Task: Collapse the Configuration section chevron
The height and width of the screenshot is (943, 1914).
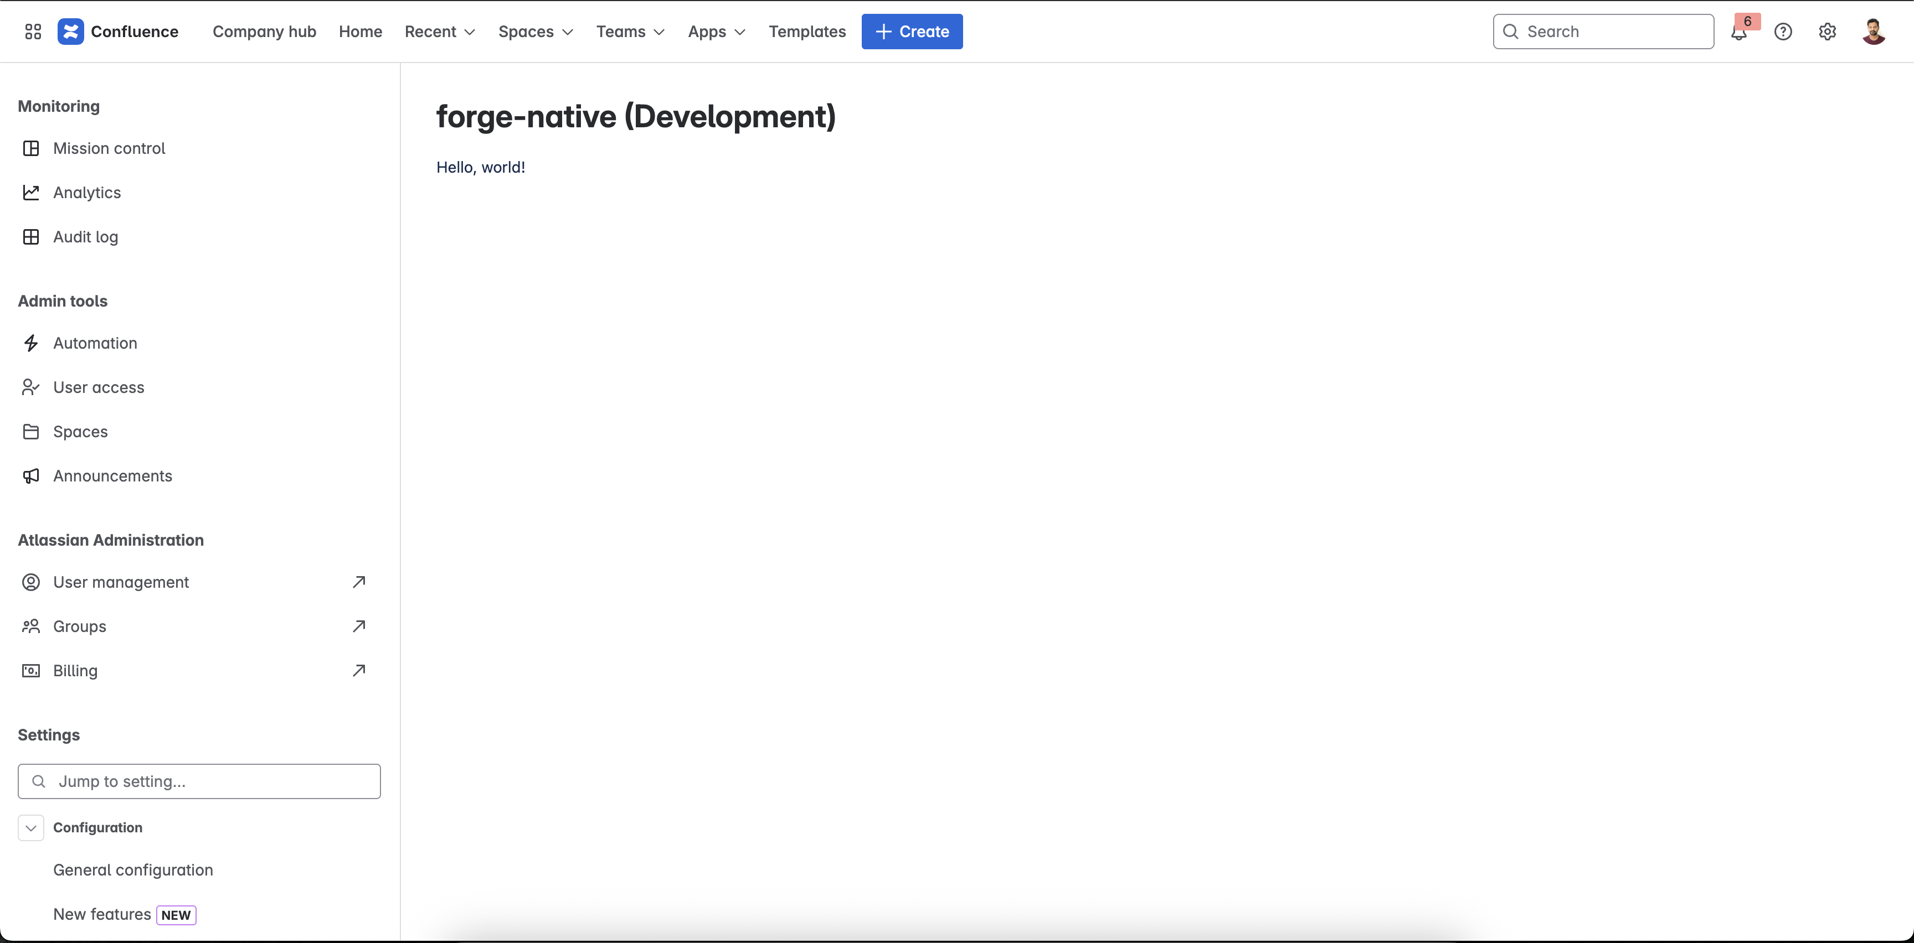Action: [31, 828]
